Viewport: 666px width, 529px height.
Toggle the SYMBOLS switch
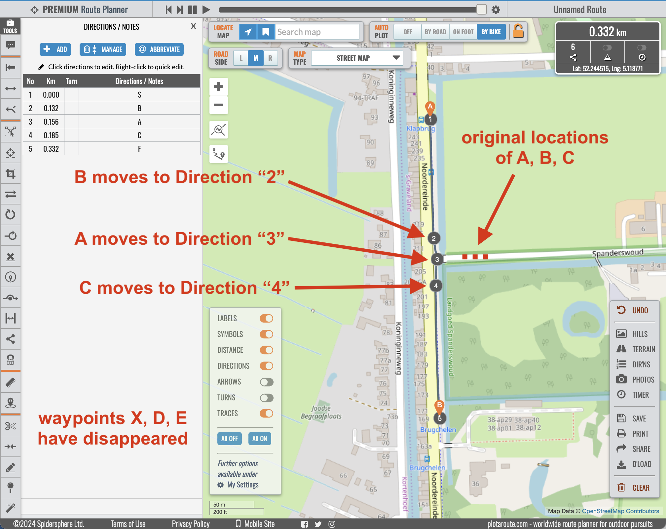pyautogui.click(x=266, y=334)
